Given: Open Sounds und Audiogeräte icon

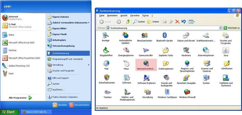Looking at the screenshot, I should [x=166, y=80].
